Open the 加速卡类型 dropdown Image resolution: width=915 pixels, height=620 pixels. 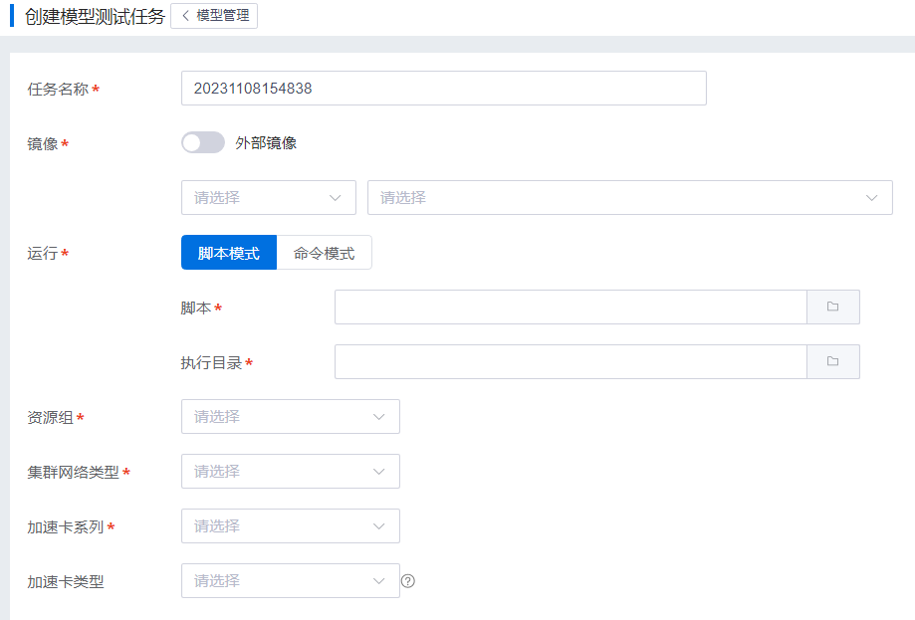pyautogui.click(x=290, y=581)
